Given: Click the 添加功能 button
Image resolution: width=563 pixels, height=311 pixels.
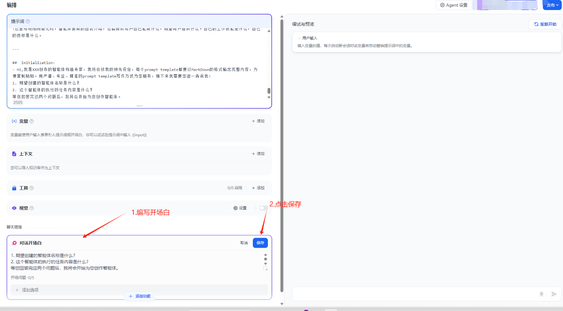Looking at the screenshot, I should [140, 296].
